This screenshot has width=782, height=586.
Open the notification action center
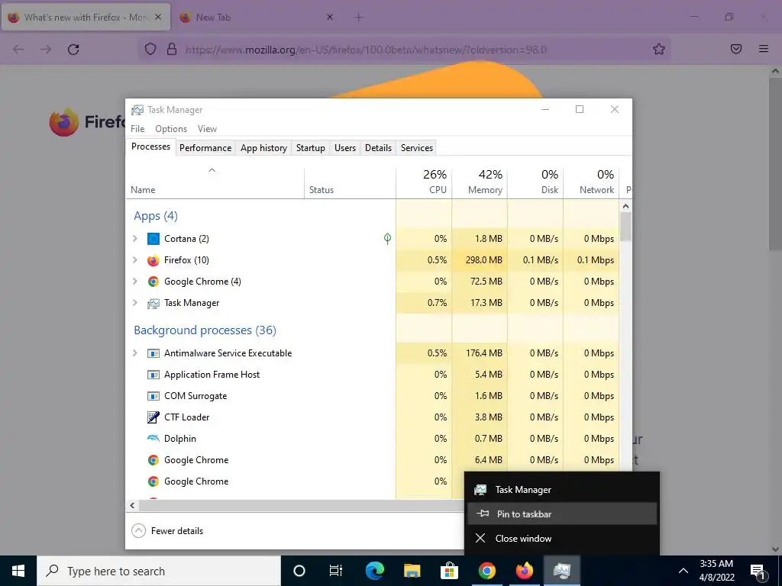(x=758, y=571)
